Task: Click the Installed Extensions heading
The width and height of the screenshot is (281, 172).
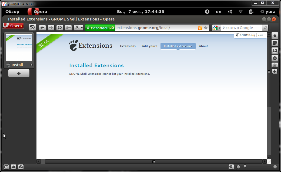Action: (x=96, y=66)
